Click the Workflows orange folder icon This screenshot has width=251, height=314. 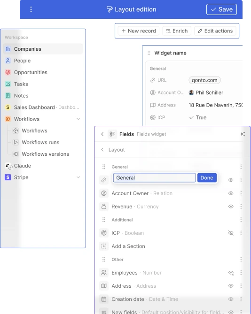8,119
